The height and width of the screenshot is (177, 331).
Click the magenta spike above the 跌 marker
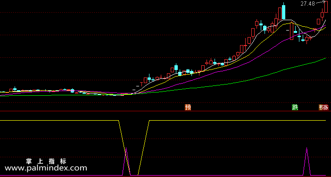tap(307, 161)
